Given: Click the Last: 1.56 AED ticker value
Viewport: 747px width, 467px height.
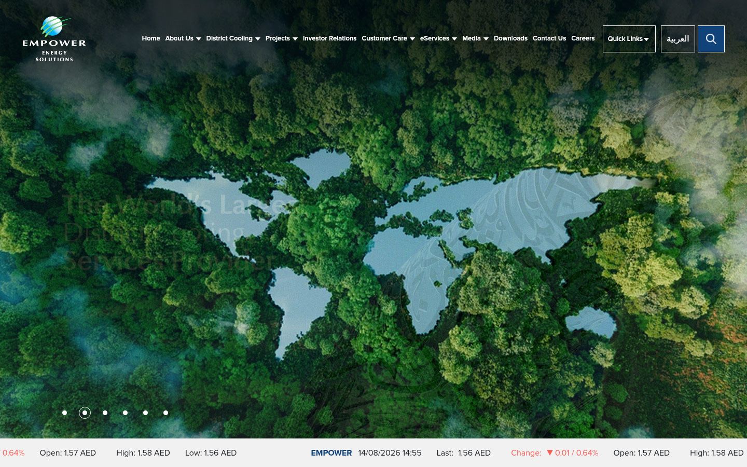Looking at the screenshot, I should tap(463, 453).
